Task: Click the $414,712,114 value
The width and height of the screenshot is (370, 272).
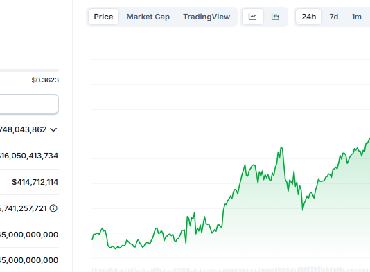Action: pos(35,182)
